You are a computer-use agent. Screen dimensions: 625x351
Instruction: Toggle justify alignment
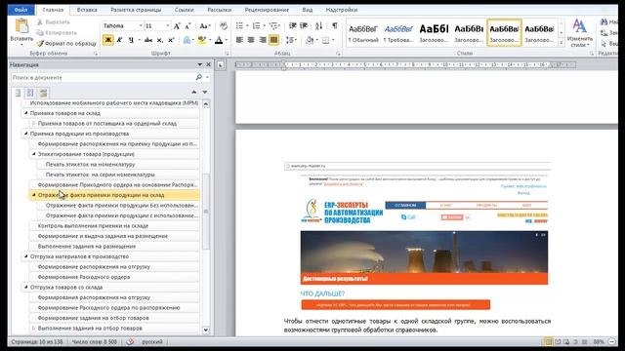click(273, 40)
